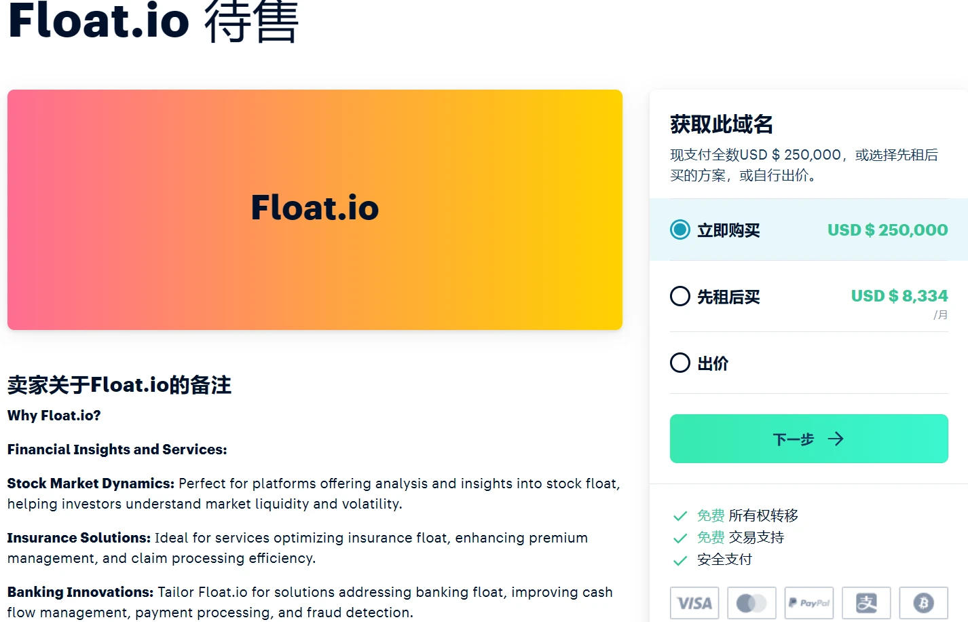
Task: Click the Float.io gradient banner image
Action: (x=315, y=210)
